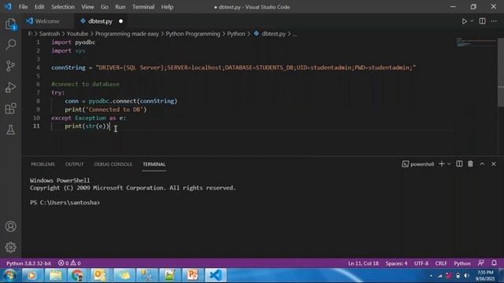Open the File menu

click(23, 7)
